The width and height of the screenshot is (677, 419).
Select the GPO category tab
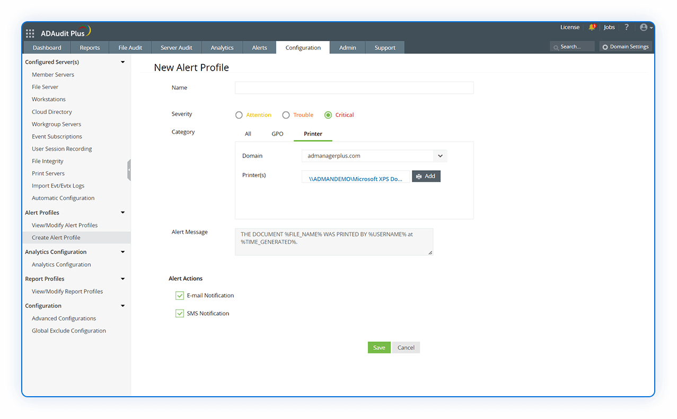point(278,134)
